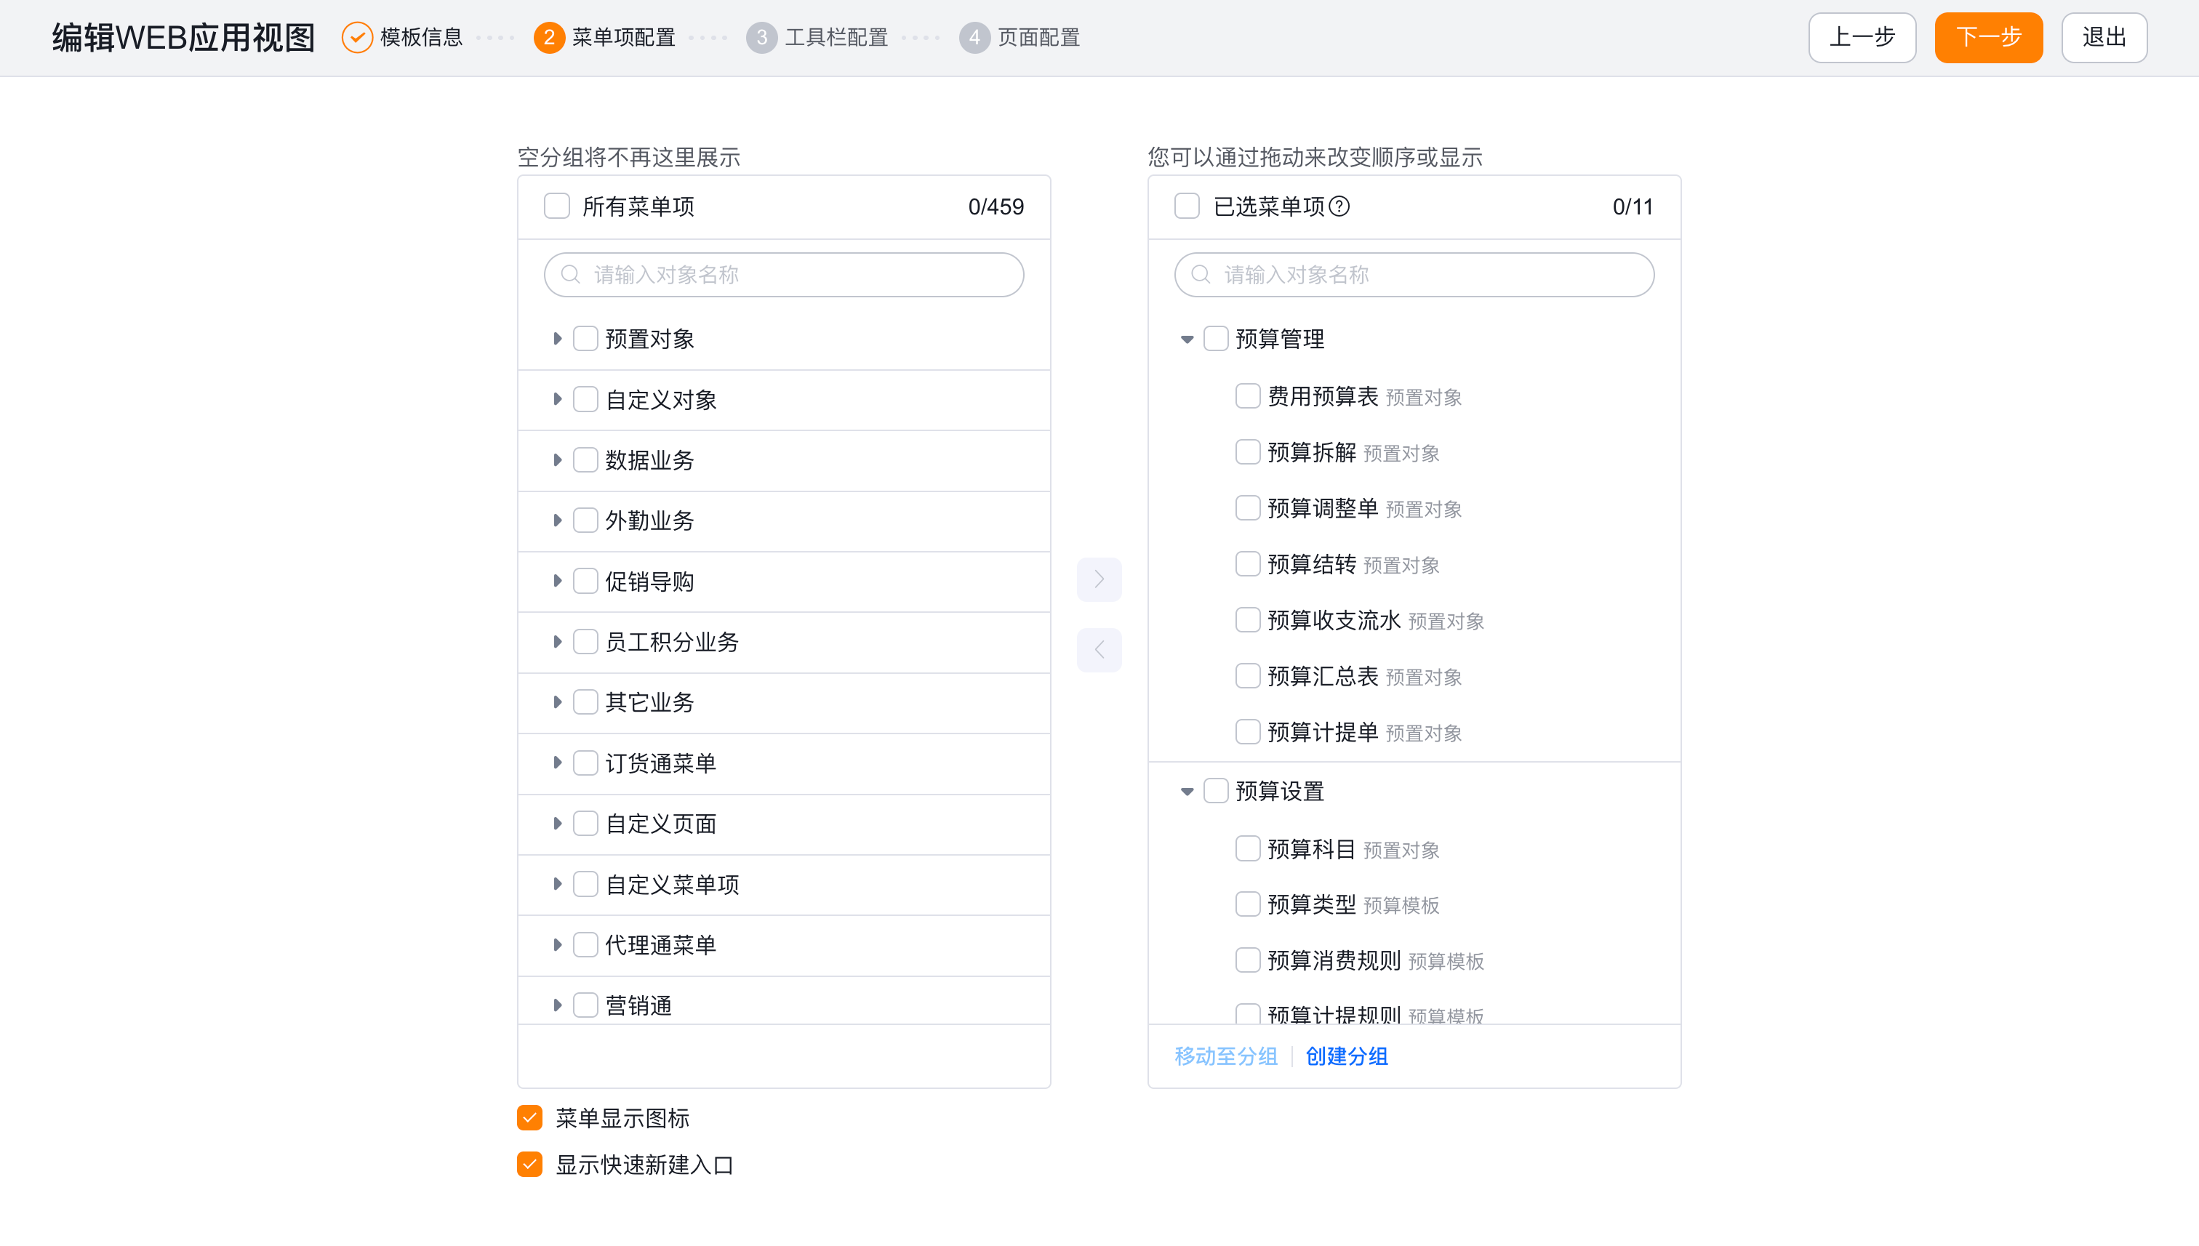
Task: Expand the 营销通 tree node
Action: pyautogui.click(x=556, y=1005)
